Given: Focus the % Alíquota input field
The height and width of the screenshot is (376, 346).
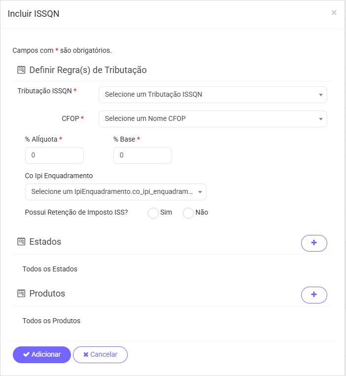Looking at the screenshot, I should point(54,155).
